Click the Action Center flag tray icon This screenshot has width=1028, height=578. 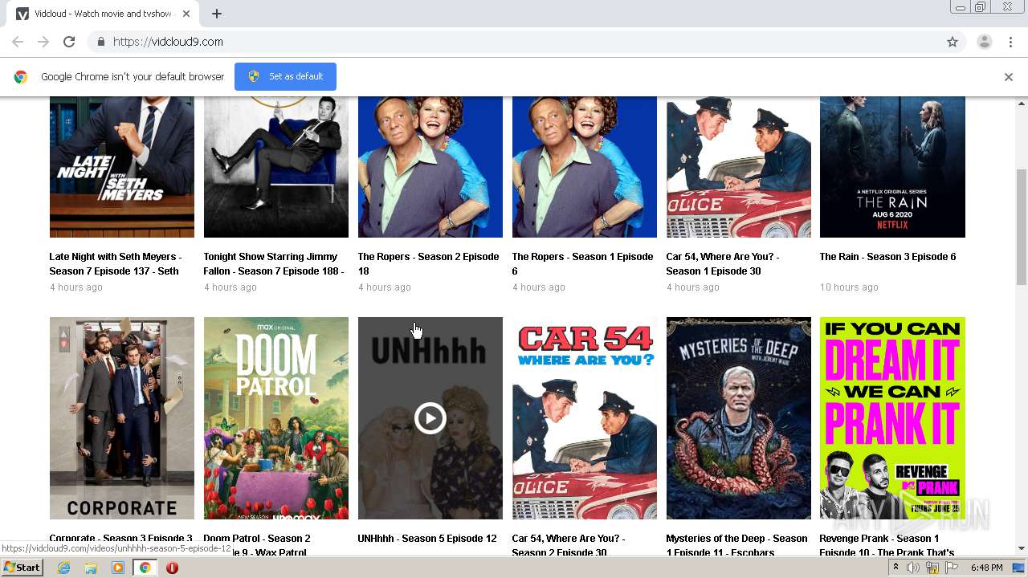952,568
